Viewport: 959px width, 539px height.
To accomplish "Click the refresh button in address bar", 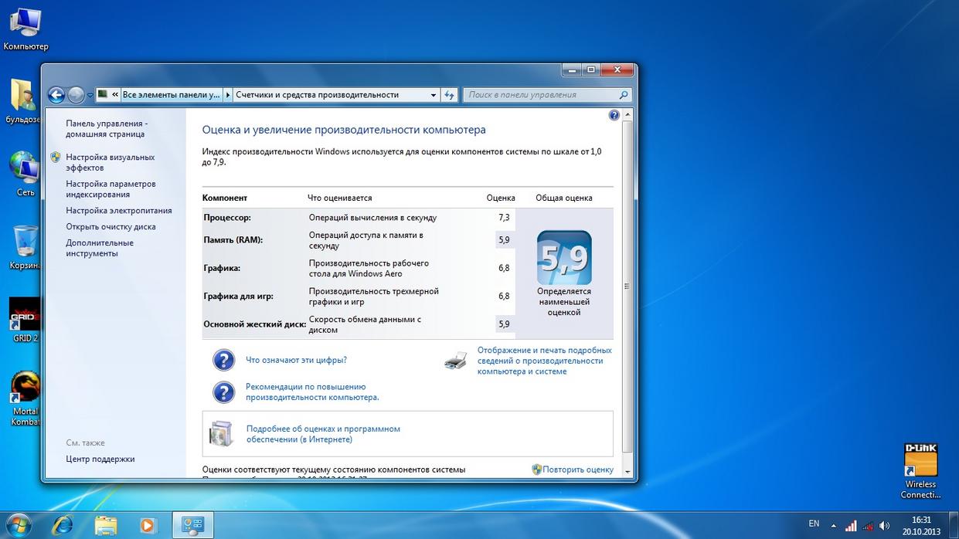I will pyautogui.click(x=450, y=95).
